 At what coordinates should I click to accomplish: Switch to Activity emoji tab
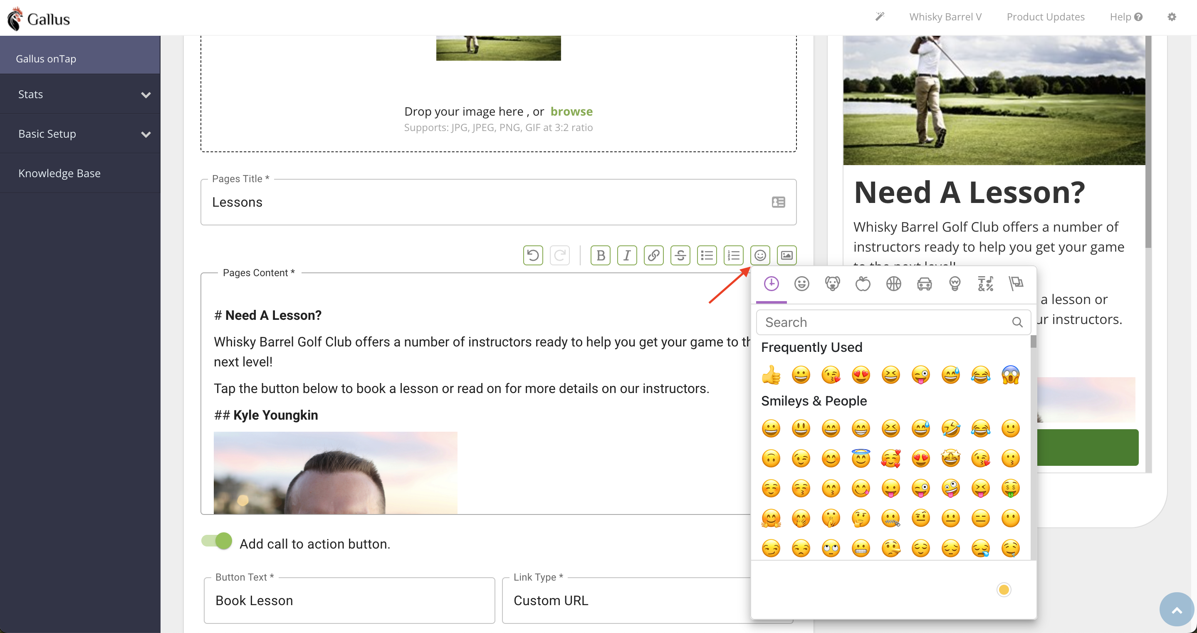point(893,284)
